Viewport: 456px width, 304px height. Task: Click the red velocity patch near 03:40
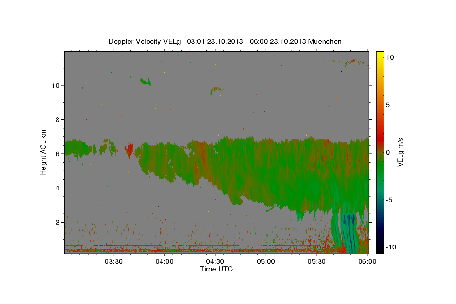click(x=129, y=150)
